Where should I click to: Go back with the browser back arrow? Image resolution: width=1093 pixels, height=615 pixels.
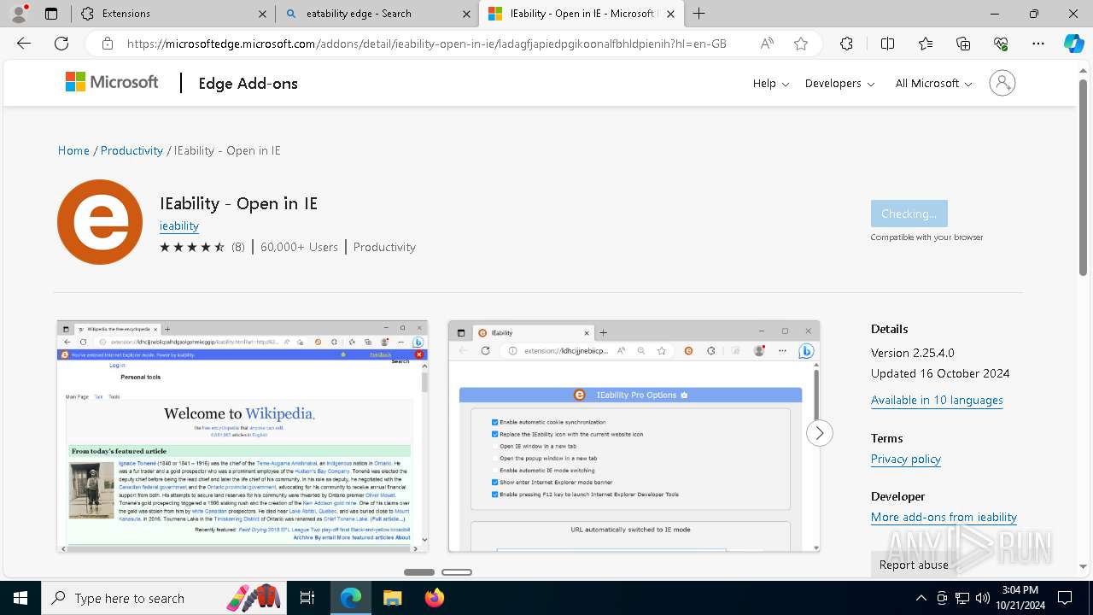click(x=24, y=44)
